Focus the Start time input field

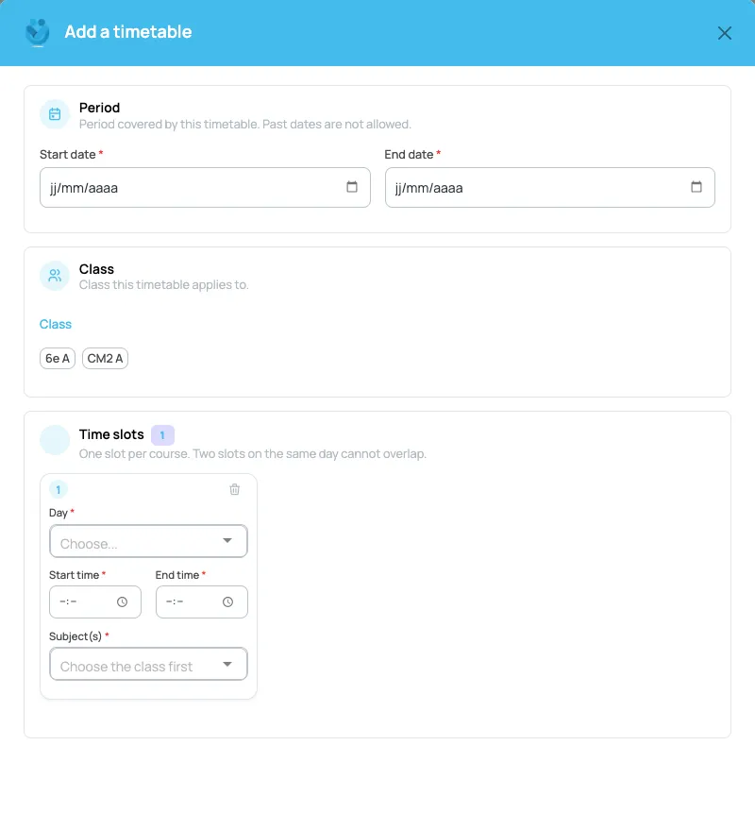coord(95,602)
